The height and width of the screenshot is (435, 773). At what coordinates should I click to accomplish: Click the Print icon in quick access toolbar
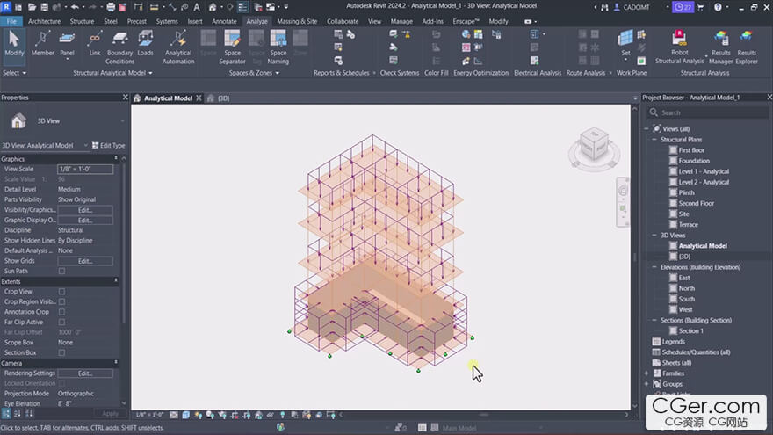point(111,7)
